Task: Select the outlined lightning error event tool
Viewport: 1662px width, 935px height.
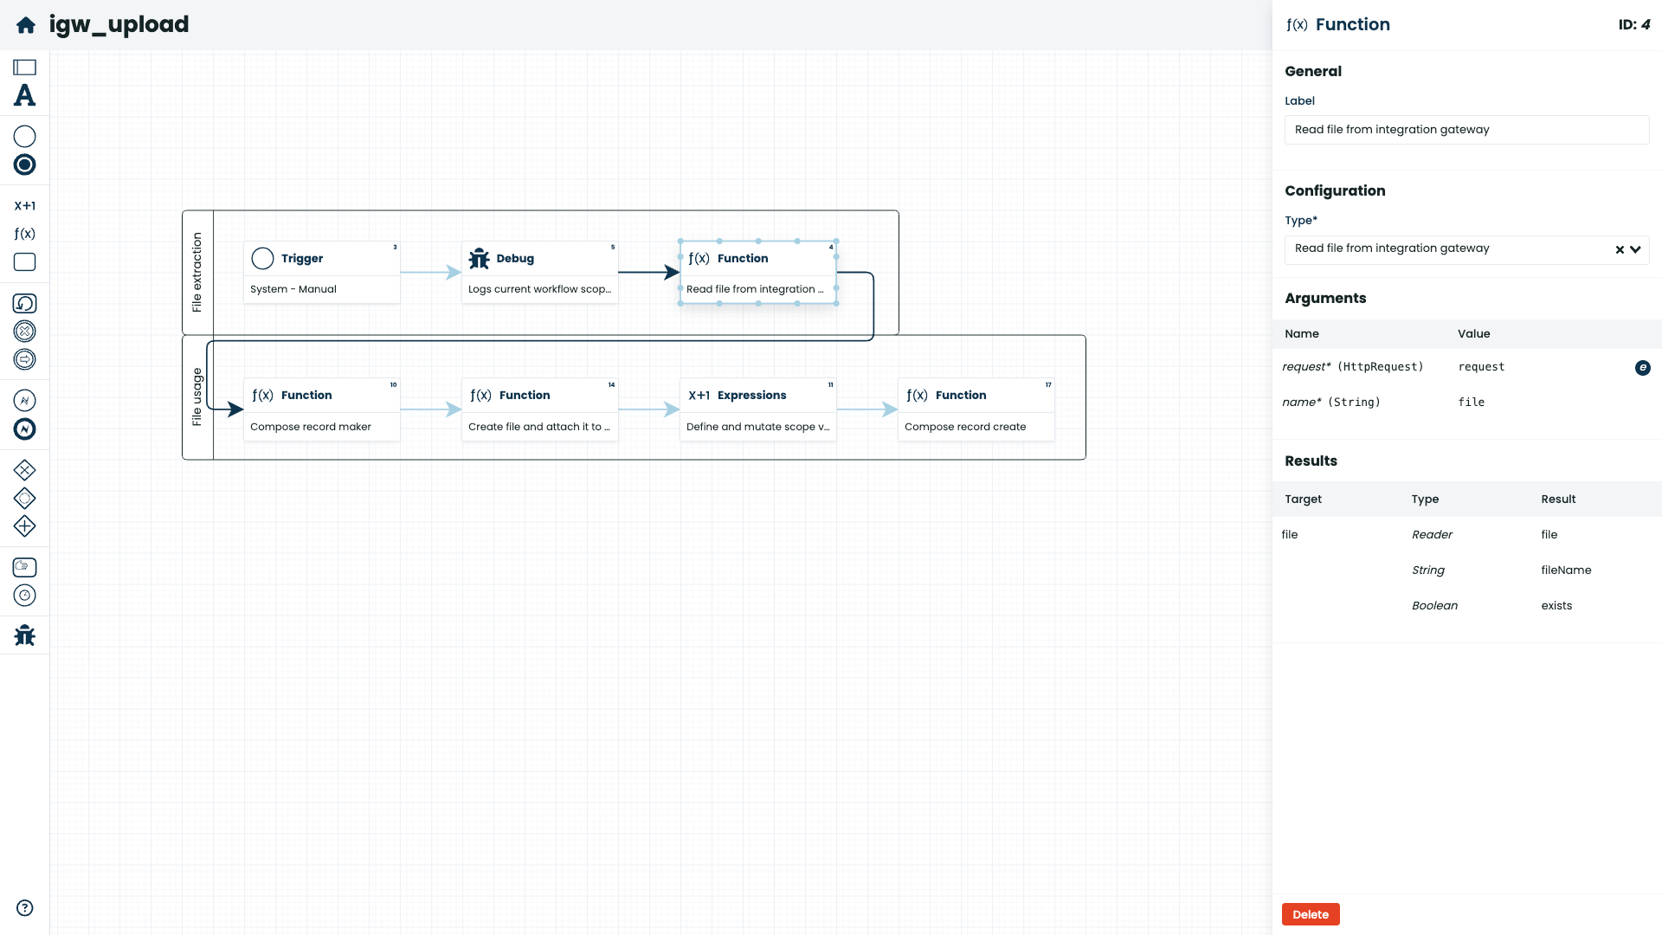Action: click(x=24, y=401)
